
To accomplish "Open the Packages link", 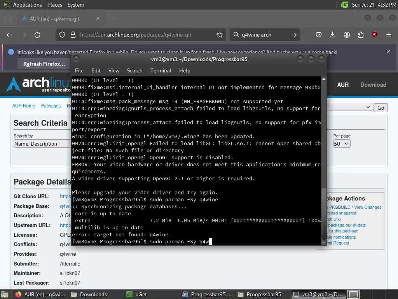I will [51, 106].
